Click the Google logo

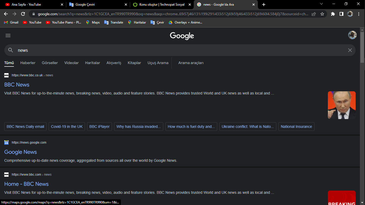click(x=182, y=36)
